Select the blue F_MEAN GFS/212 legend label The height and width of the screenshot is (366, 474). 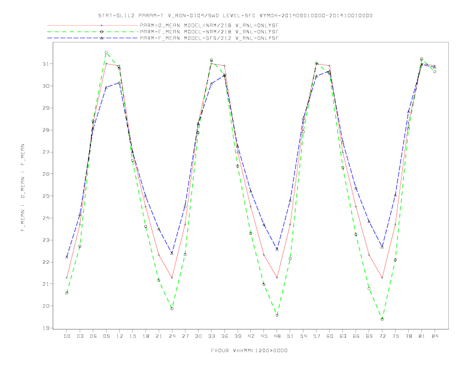209,38
